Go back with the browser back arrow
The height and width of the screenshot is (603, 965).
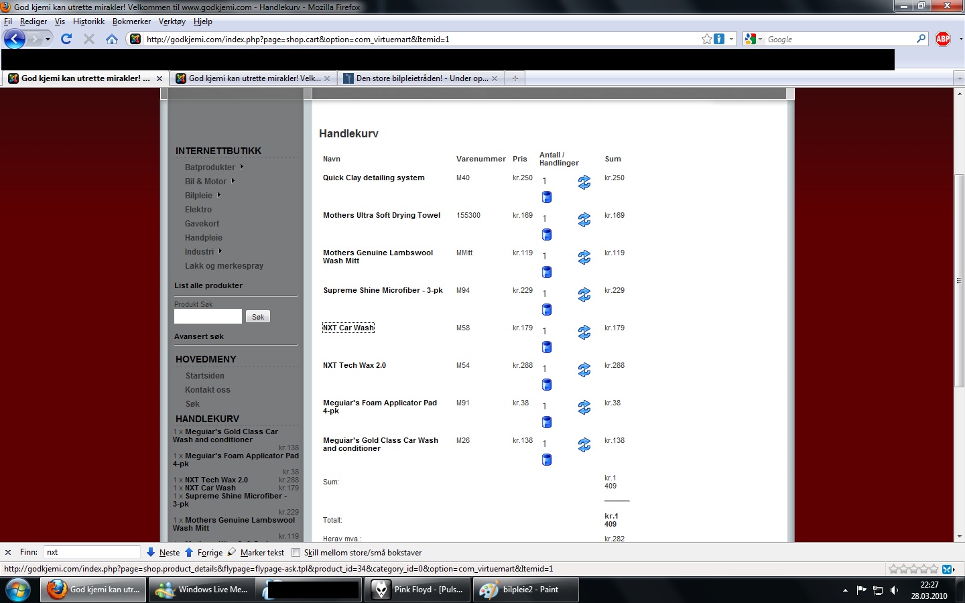[x=15, y=39]
